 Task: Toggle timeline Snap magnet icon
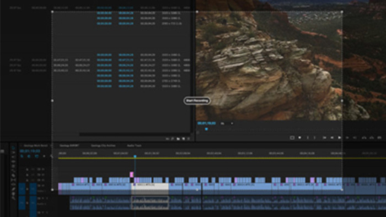(x=29, y=156)
